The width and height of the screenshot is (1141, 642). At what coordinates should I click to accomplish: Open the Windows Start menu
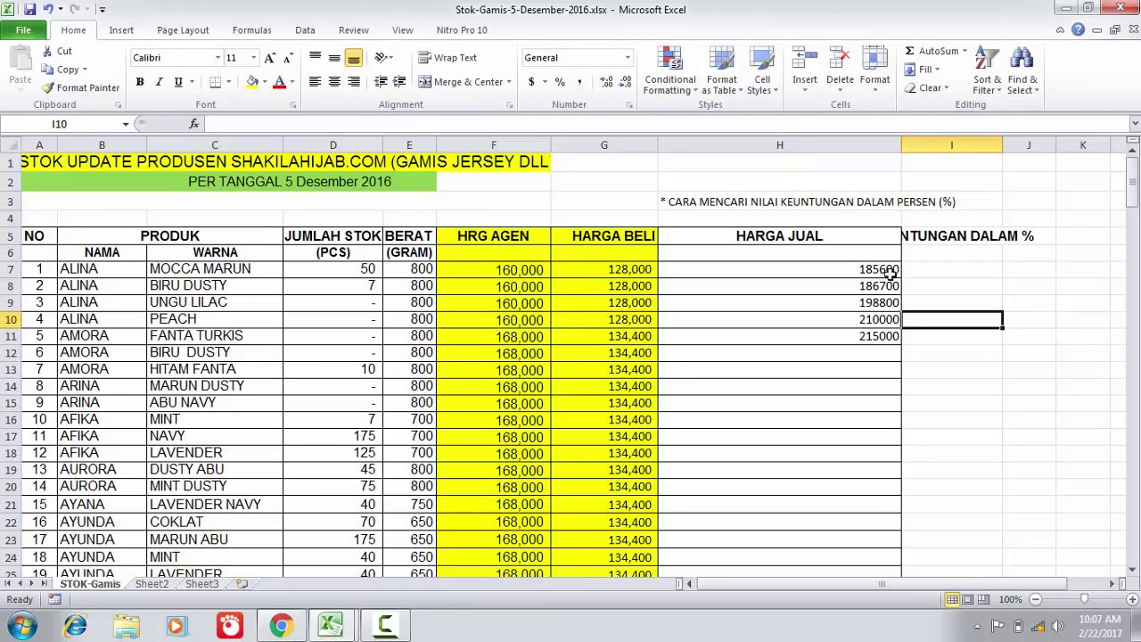(21, 626)
